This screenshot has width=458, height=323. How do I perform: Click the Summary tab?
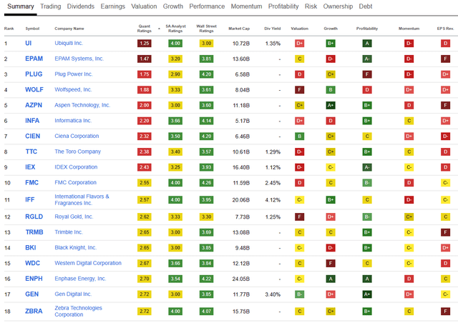click(x=21, y=6)
